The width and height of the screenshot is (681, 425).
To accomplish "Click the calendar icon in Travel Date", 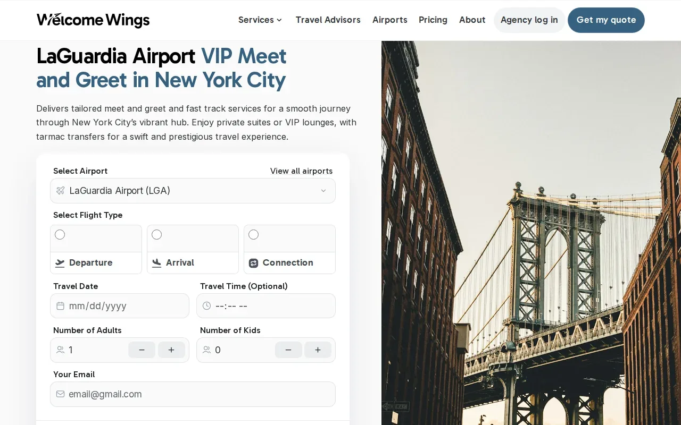I will pos(61,306).
